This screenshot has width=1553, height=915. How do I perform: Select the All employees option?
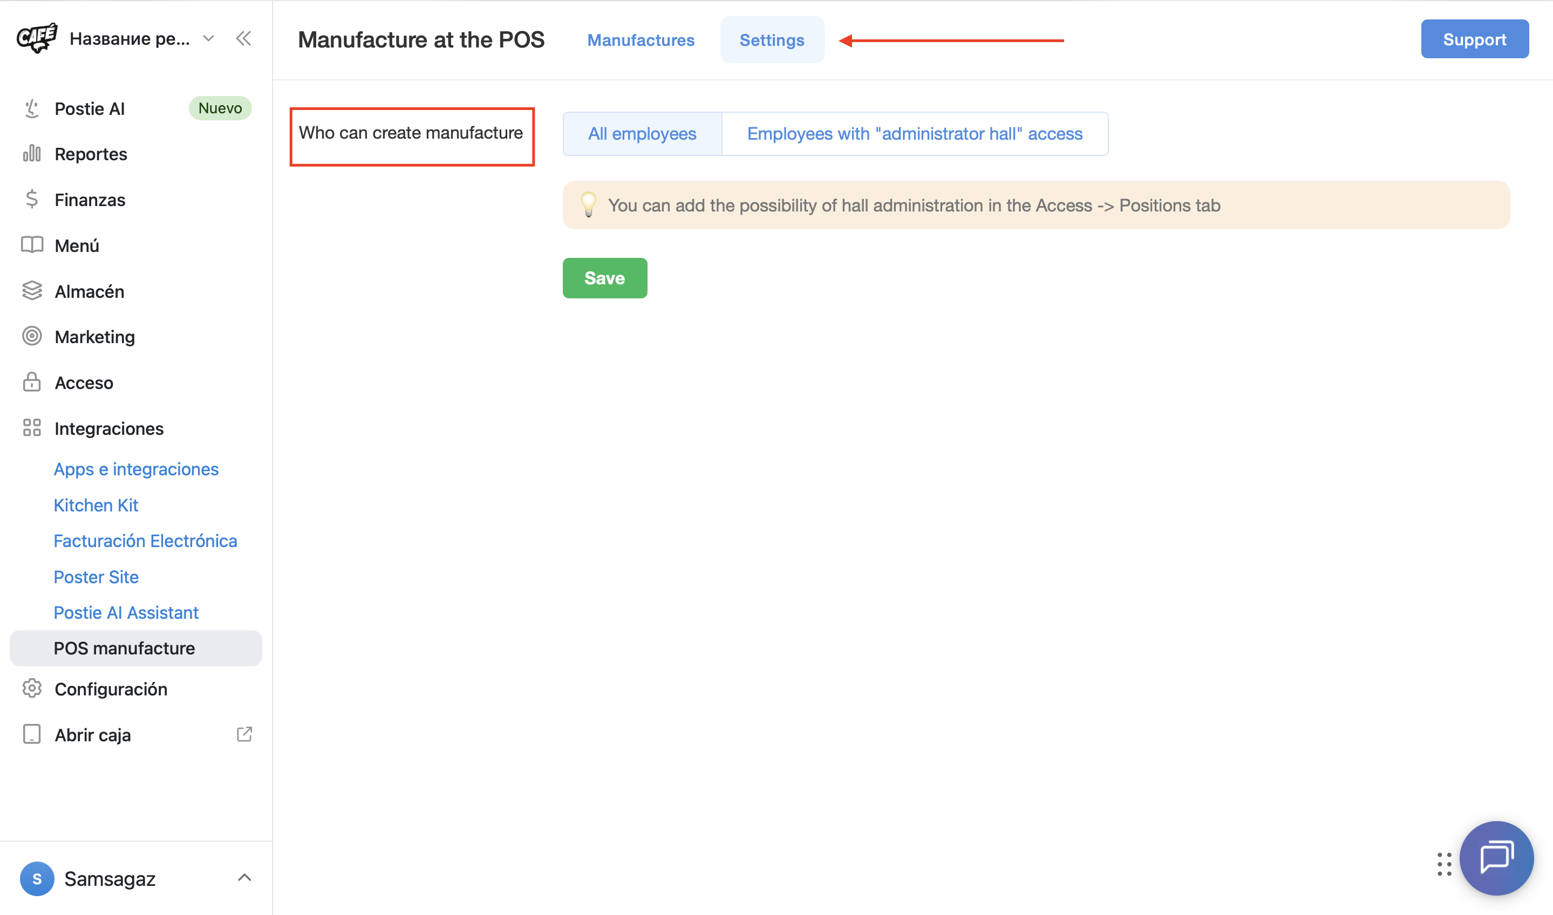(642, 134)
